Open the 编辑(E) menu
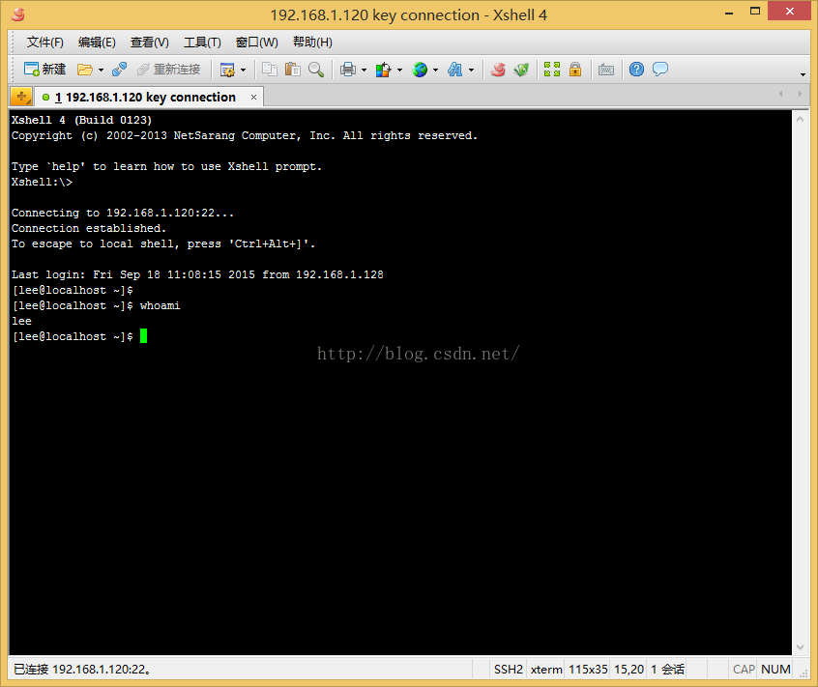The image size is (818, 687). point(97,43)
